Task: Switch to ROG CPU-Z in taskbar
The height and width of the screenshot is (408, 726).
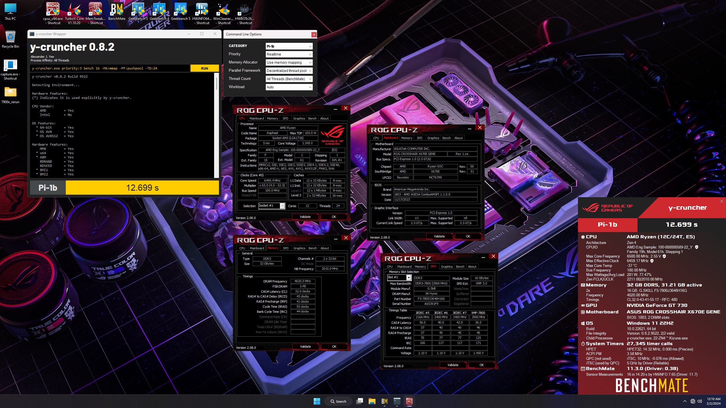Action: pos(410,401)
